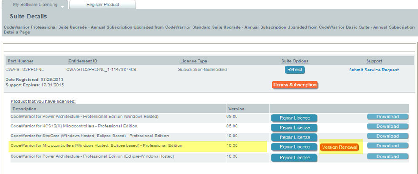Expand the My Software Licensing dropdown arrow
The width and height of the screenshot is (418, 174).
62,7
